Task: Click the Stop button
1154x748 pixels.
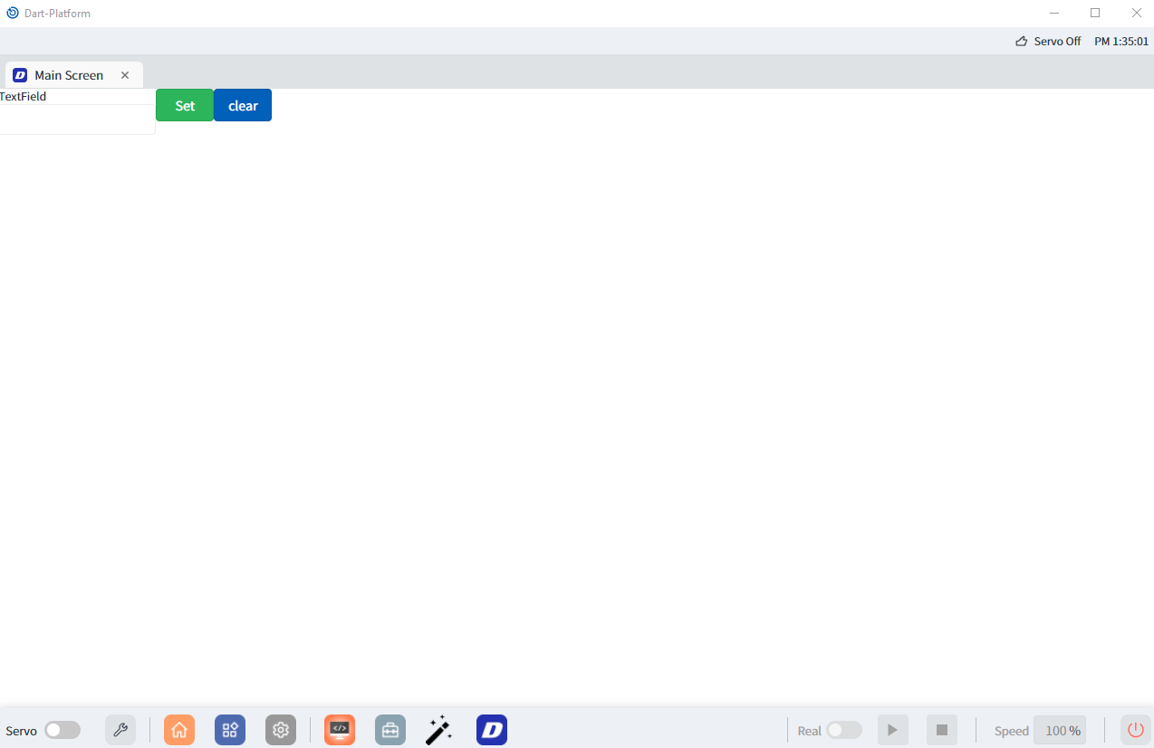Action: pos(942,730)
